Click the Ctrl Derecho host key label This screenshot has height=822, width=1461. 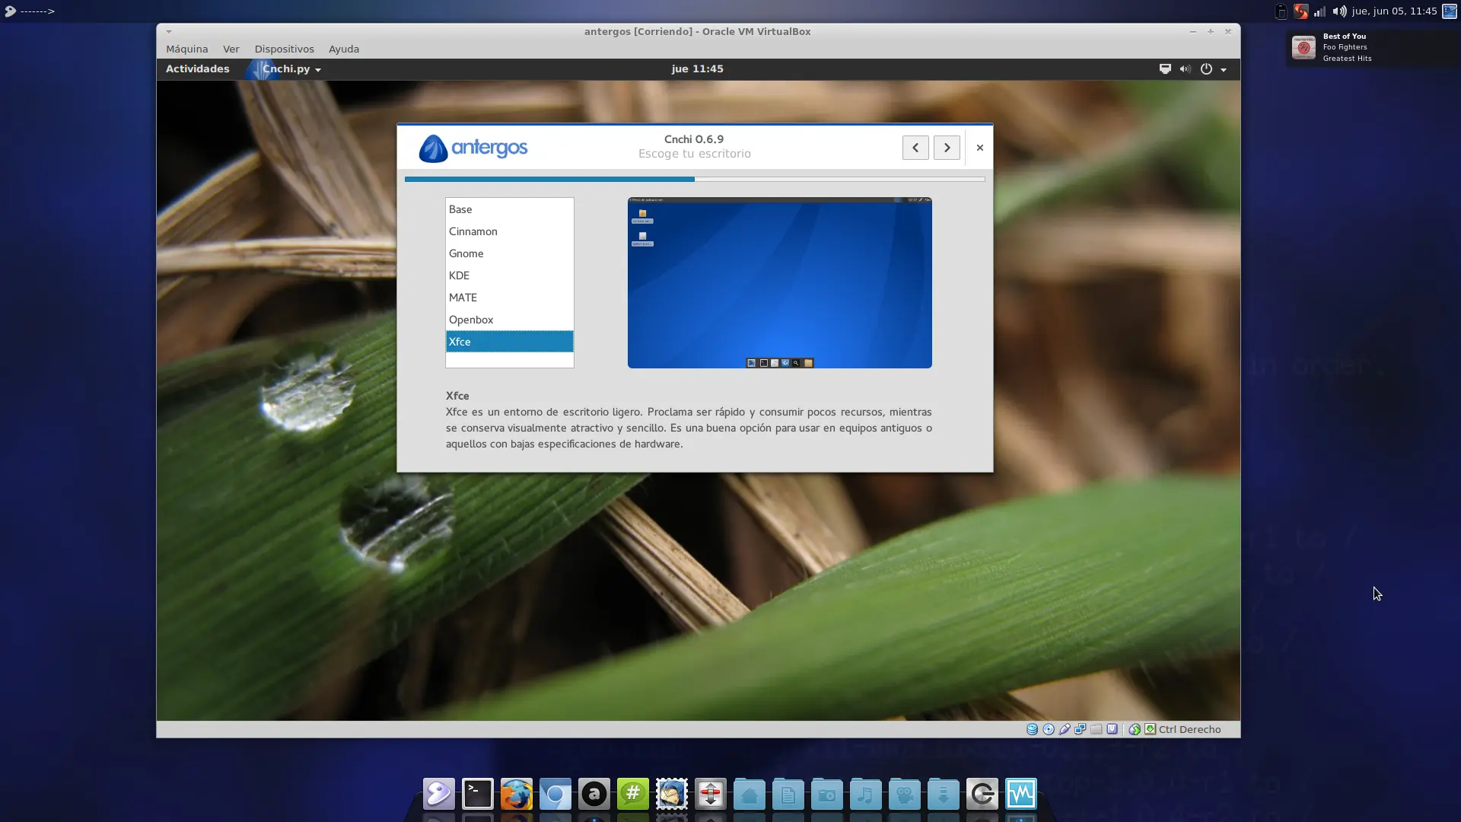click(1189, 729)
